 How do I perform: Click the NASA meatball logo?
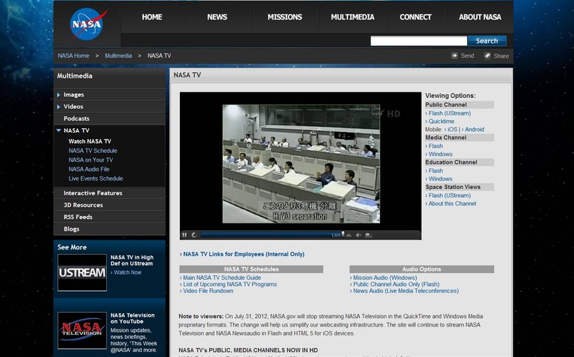(88, 24)
